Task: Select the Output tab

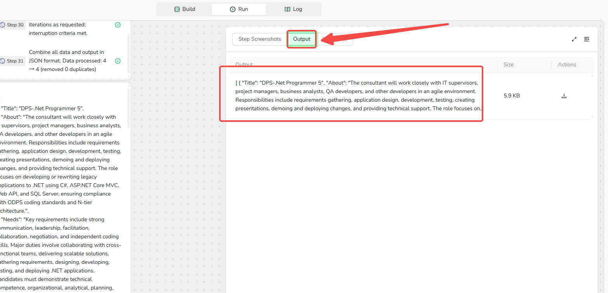Action: tap(302, 39)
